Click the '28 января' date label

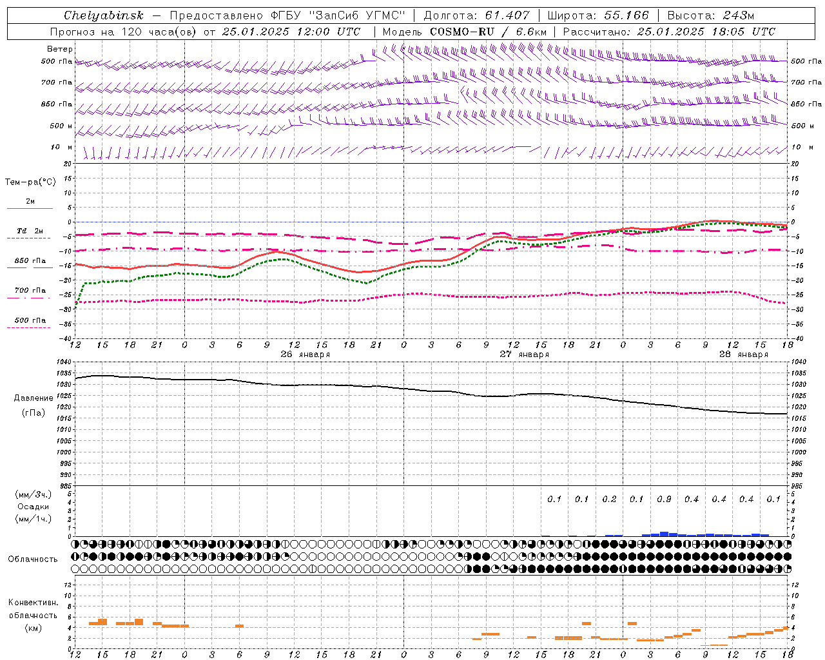(743, 354)
